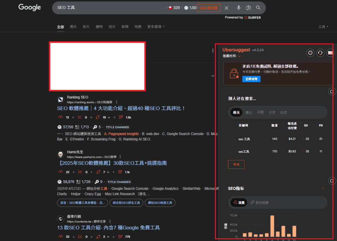The width and height of the screenshot is (337, 241).
Task: Change region via the US flag icon
Action: pyautogui.click(x=330, y=53)
